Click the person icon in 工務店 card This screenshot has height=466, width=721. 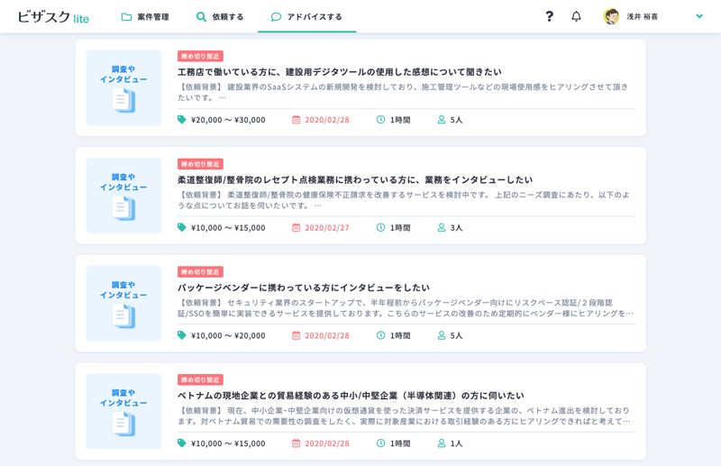pyautogui.click(x=442, y=120)
